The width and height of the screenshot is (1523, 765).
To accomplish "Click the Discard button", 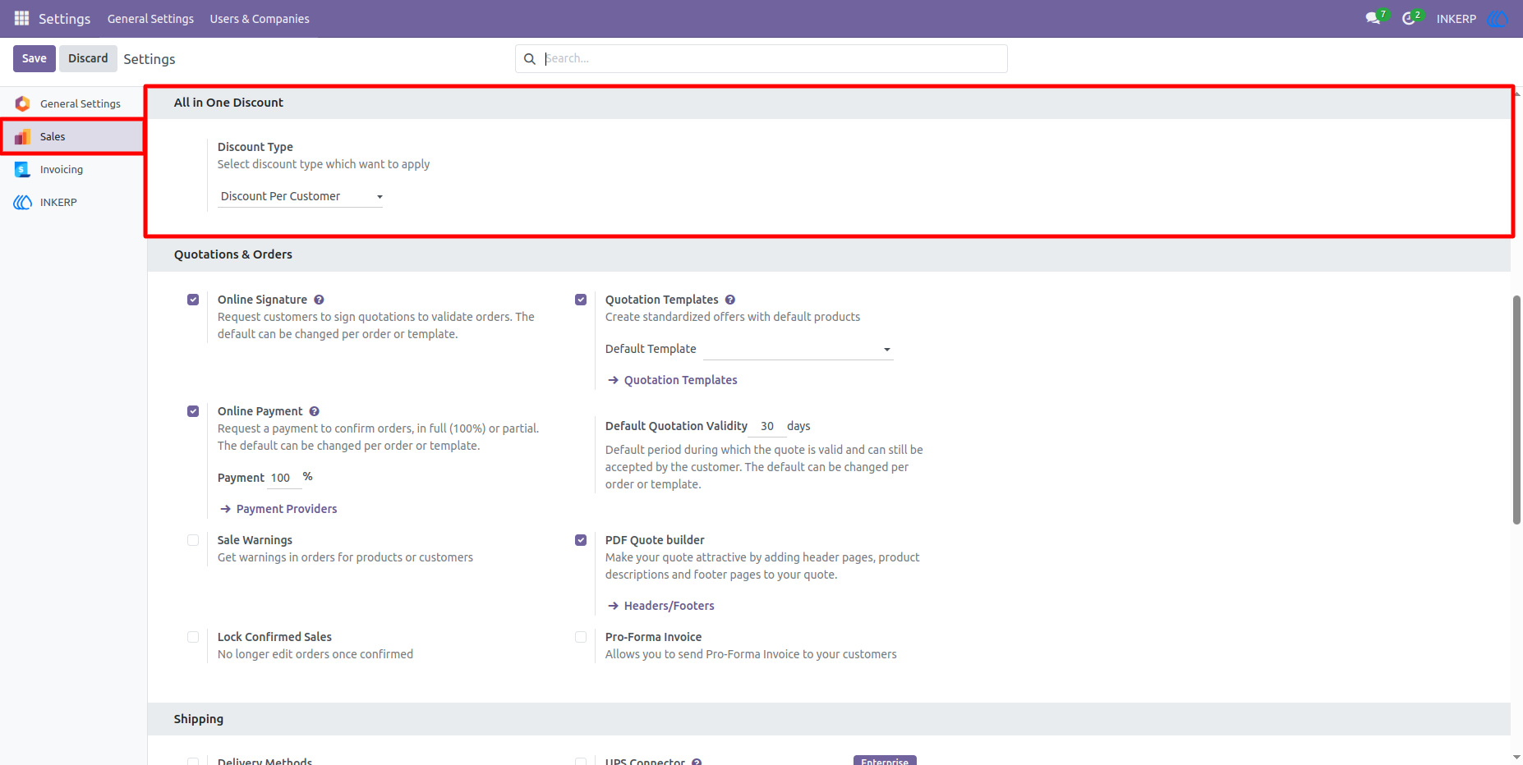I will point(88,58).
